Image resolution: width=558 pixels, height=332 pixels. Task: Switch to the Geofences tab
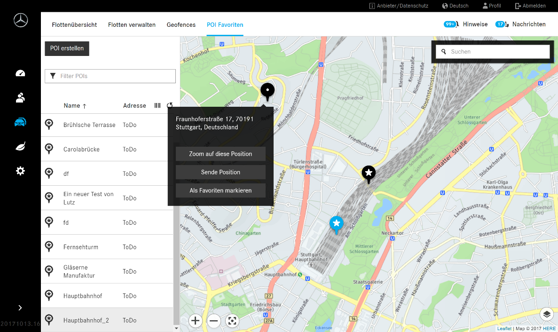(x=181, y=25)
